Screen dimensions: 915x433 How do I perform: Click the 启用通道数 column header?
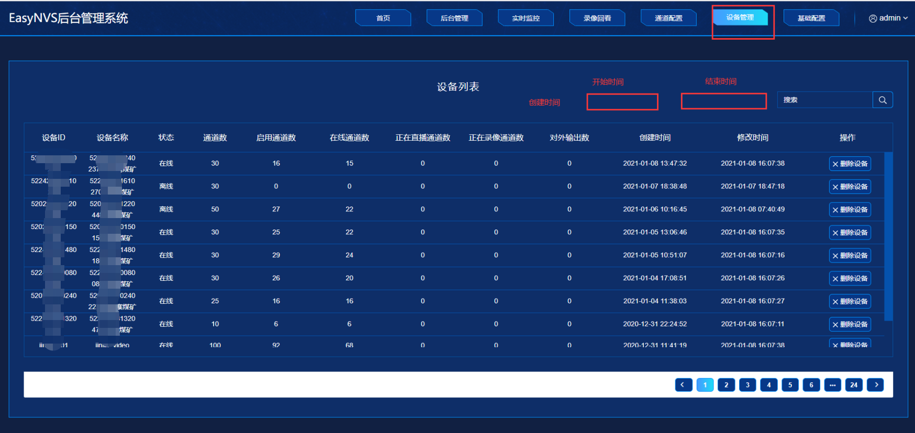(276, 138)
